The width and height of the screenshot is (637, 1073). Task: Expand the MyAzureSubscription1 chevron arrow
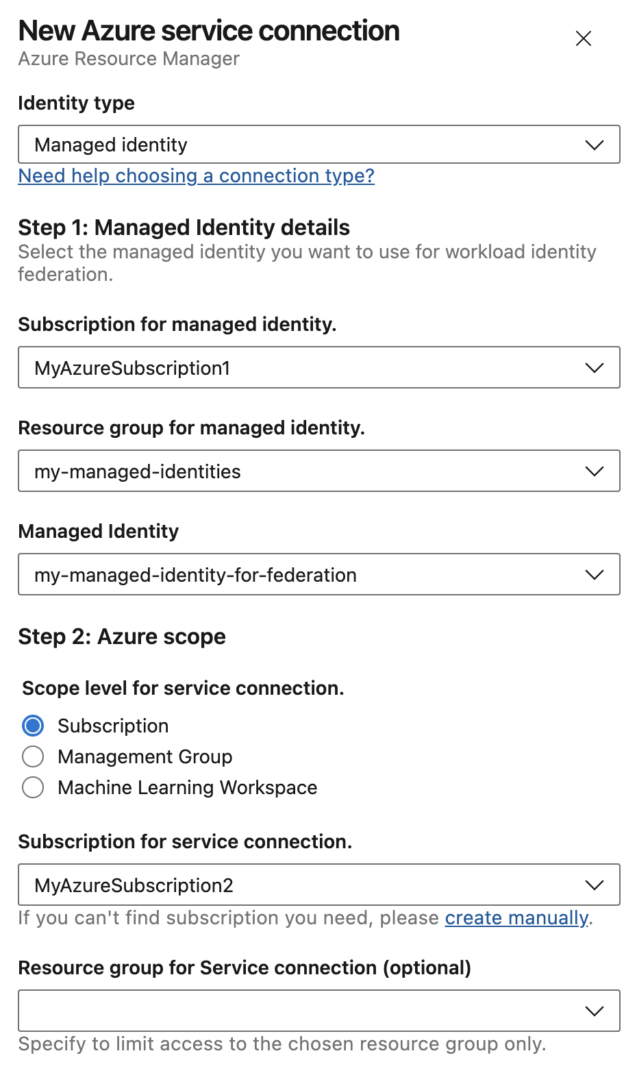pos(595,368)
